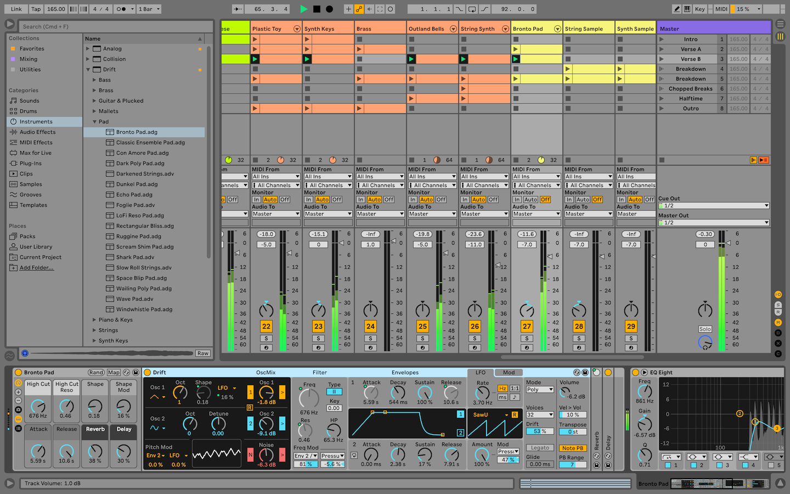The image size is (790, 494).
Task: Click the Packs places icon
Action: pos(14,236)
